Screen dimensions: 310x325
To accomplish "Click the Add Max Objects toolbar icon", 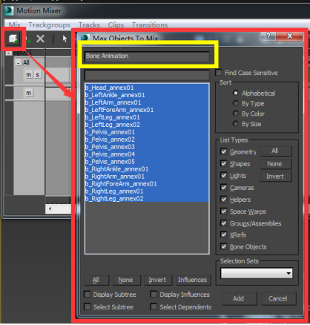I will click(x=13, y=39).
